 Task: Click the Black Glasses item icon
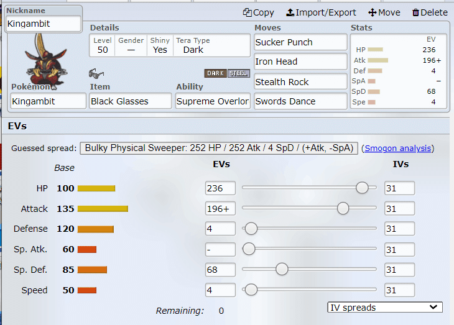(96, 73)
